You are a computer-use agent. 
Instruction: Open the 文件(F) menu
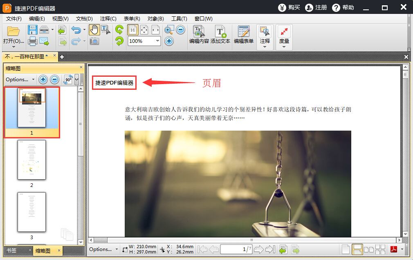(x=13, y=19)
